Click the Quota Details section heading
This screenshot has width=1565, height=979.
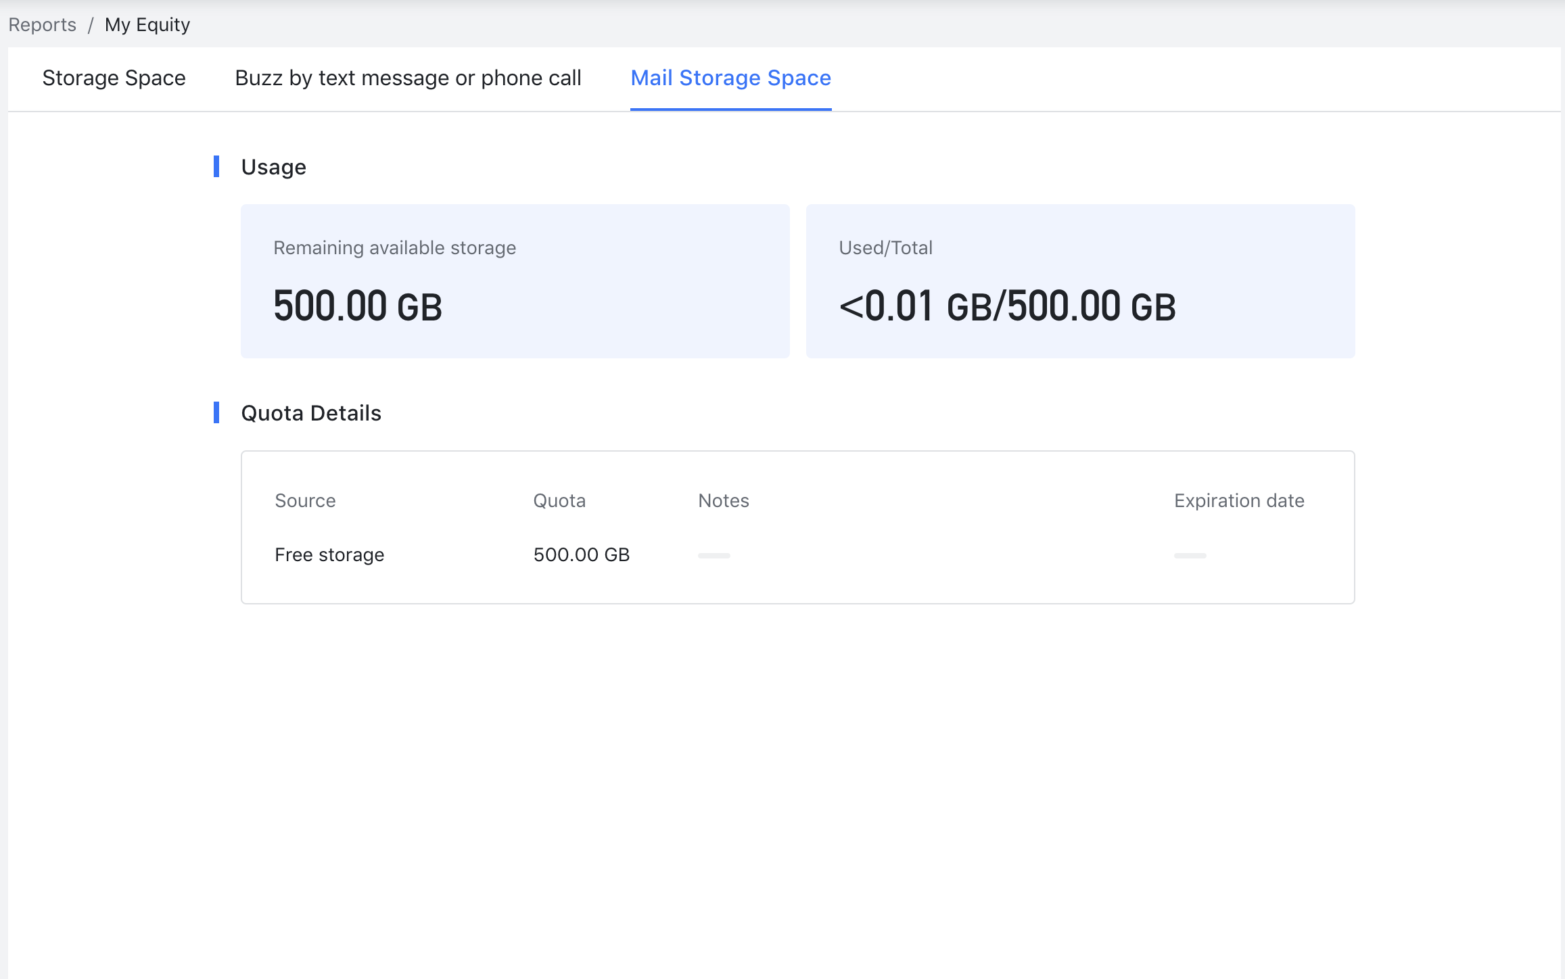click(311, 413)
